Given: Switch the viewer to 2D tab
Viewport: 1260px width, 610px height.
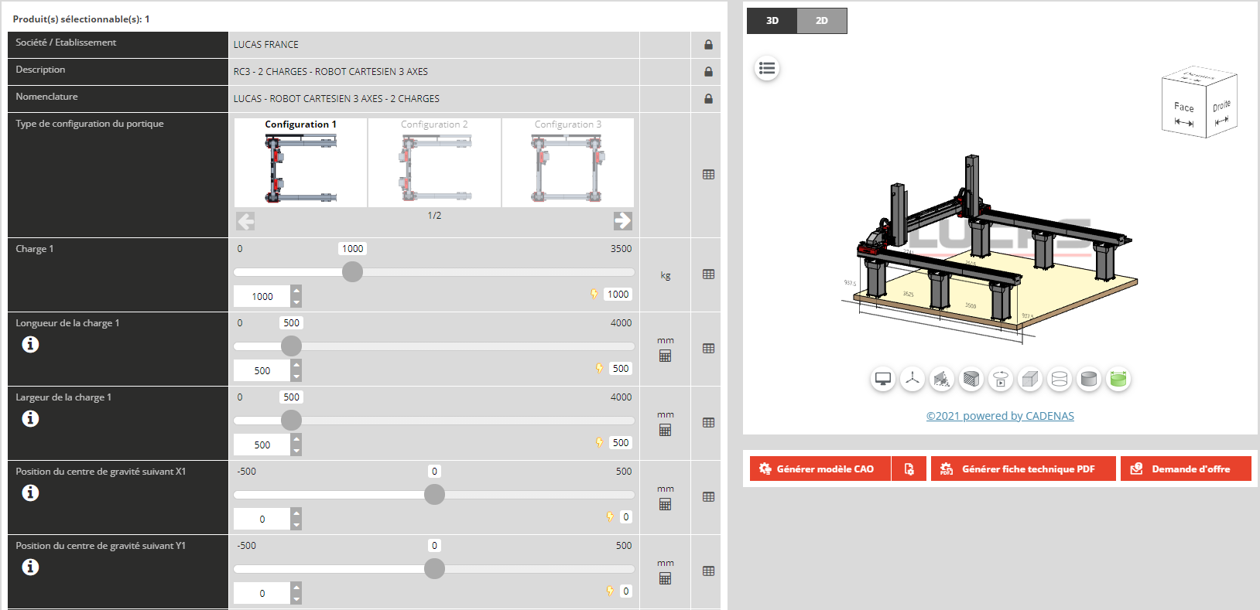Looking at the screenshot, I should (x=822, y=21).
